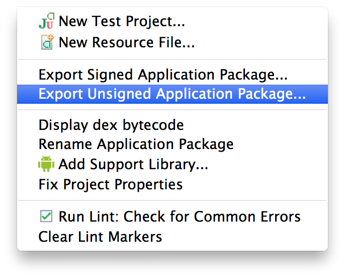Viewport: 345px width, 278px height.
Task: Remove lint markers from the project
Action: tap(100, 236)
